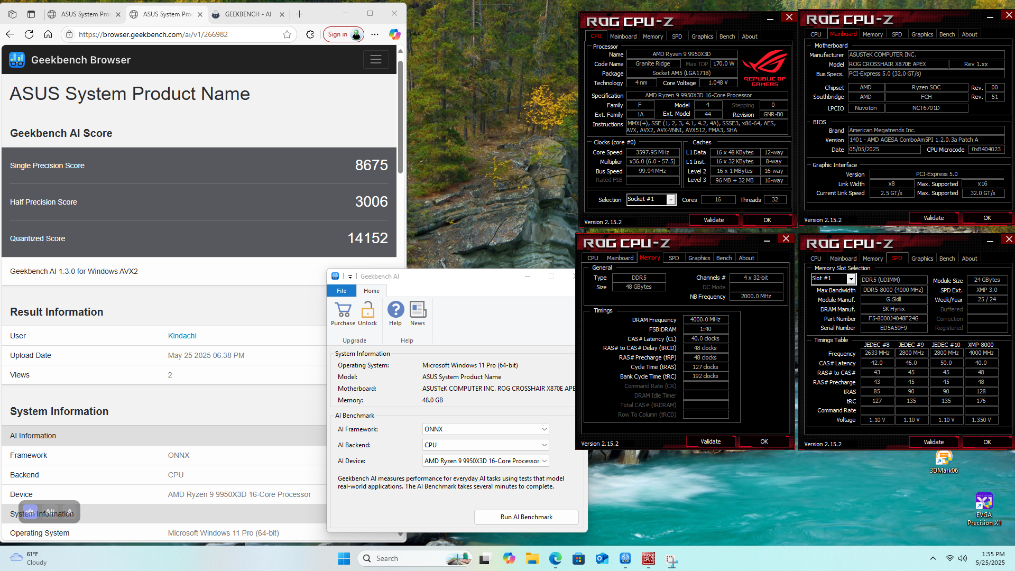The height and width of the screenshot is (571, 1015).
Task: Open Help in the Geekbench AI ribbon
Action: point(395,313)
